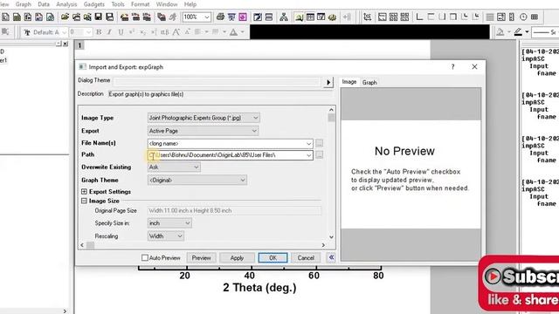The image size is (559, 314).
Task: Collapse the Image Size section
Action: click(84, 201)
